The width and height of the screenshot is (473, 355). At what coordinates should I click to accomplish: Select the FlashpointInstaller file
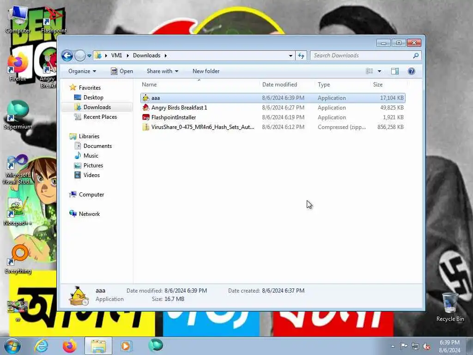[273, 117]
